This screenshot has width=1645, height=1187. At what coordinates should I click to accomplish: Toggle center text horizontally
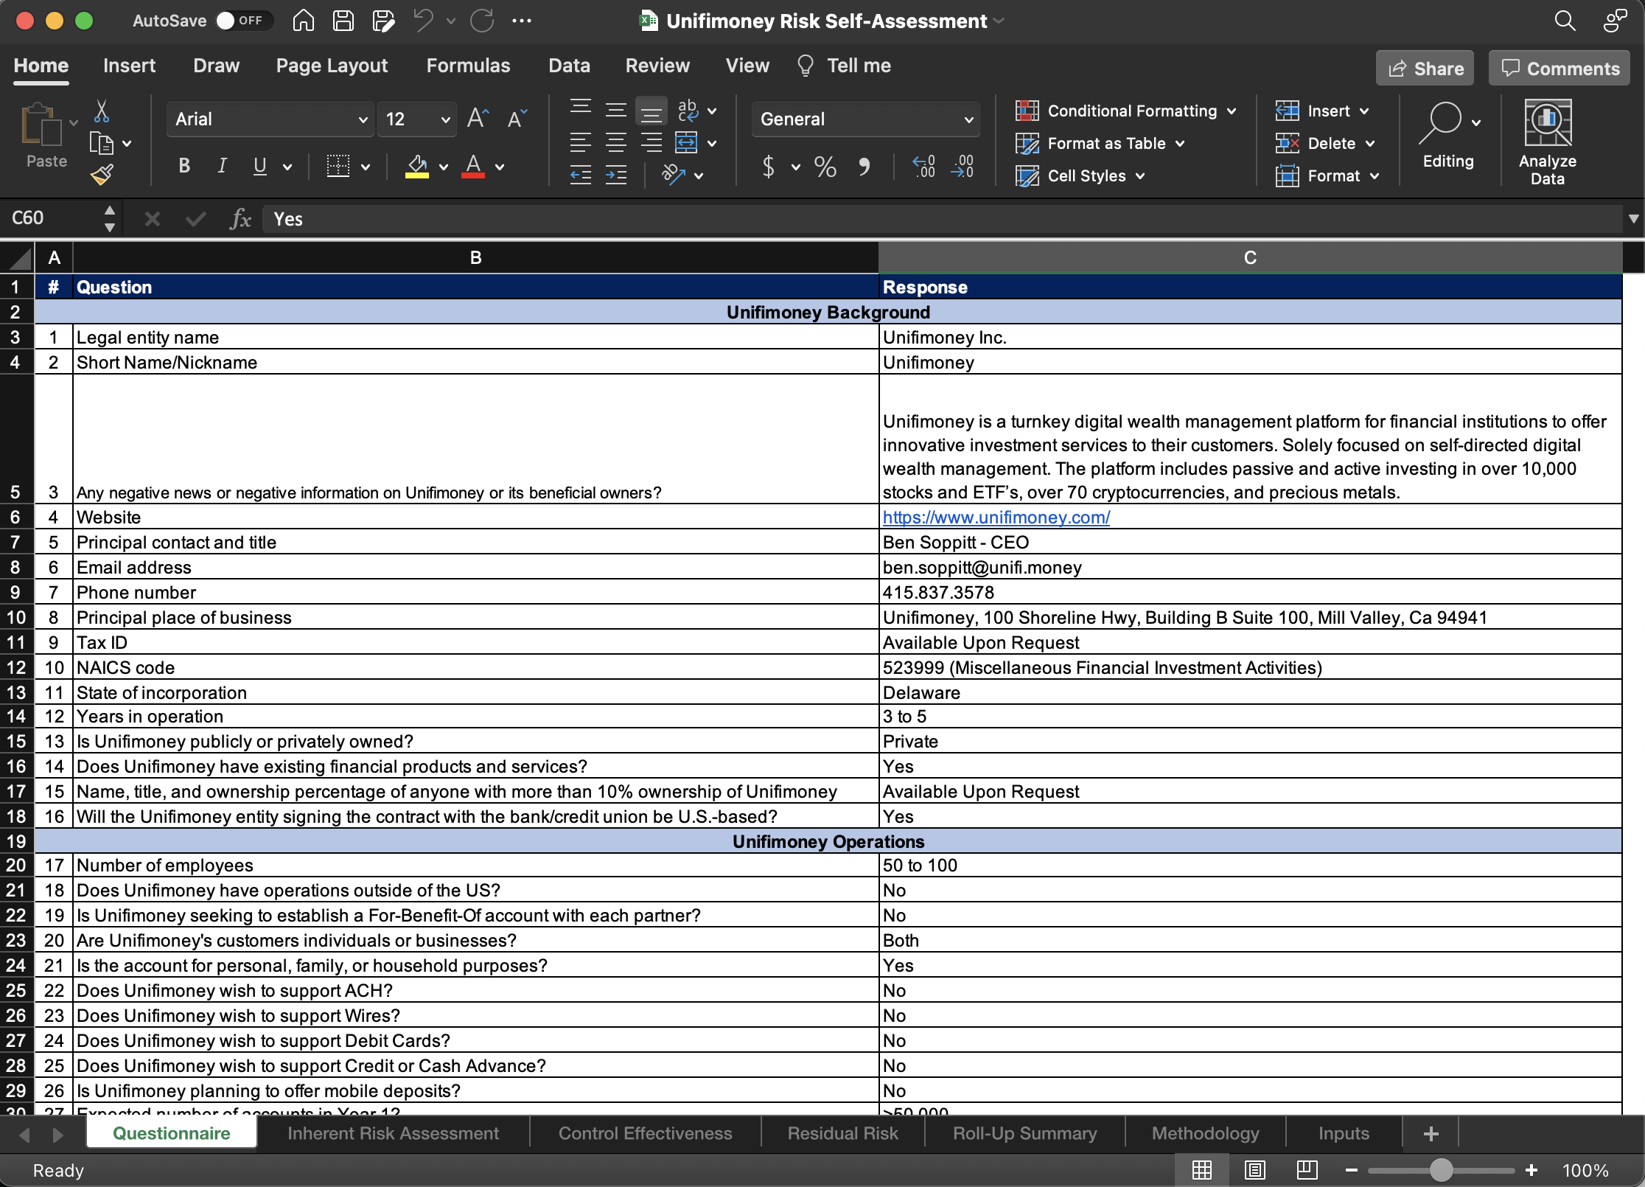click(616, 143)
